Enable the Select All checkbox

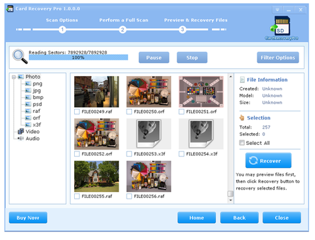pos(241,143)
